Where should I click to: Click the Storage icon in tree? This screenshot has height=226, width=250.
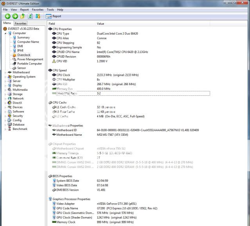point(10,94)
